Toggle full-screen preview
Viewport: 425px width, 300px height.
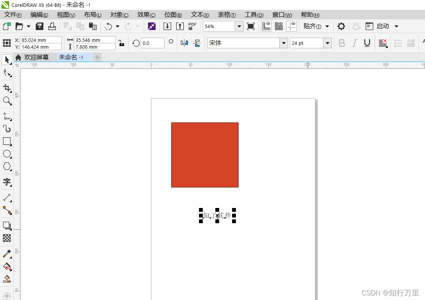251,26
